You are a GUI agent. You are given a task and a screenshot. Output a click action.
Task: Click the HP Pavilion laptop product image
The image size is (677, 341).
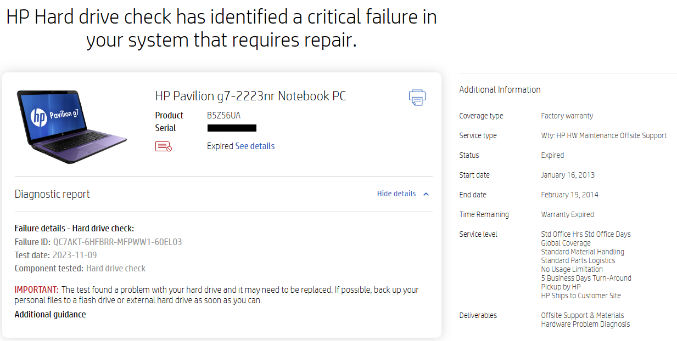71,126
